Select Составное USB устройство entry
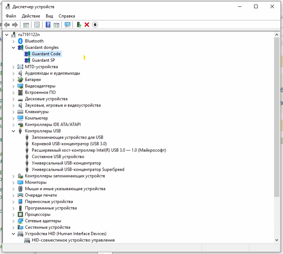283x254 pixels. (x=58, y=157)
